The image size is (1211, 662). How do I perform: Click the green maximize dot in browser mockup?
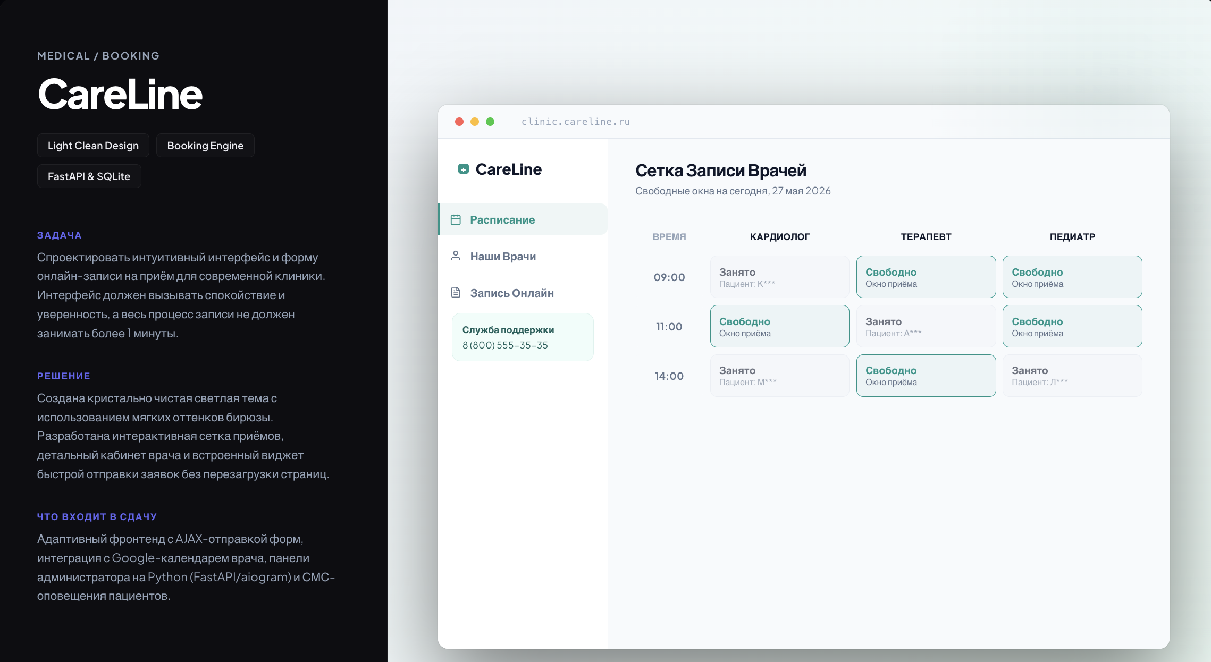pyautogui.click(x=490, y=122)
